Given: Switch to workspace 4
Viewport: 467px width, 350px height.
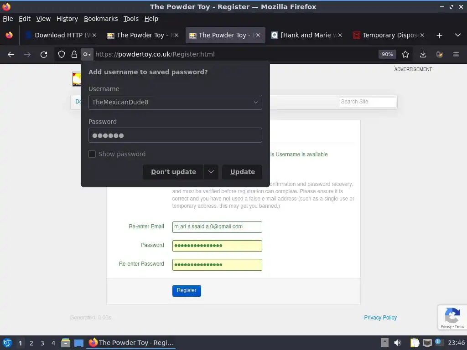Looking at the screenshot, I should tap(53, 343).
